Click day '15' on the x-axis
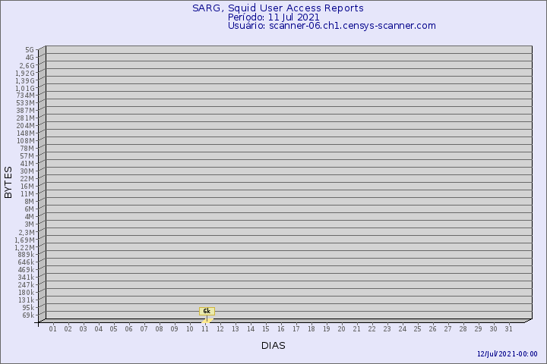This screenshot has width=547, height=364. (x=265, y=329)
